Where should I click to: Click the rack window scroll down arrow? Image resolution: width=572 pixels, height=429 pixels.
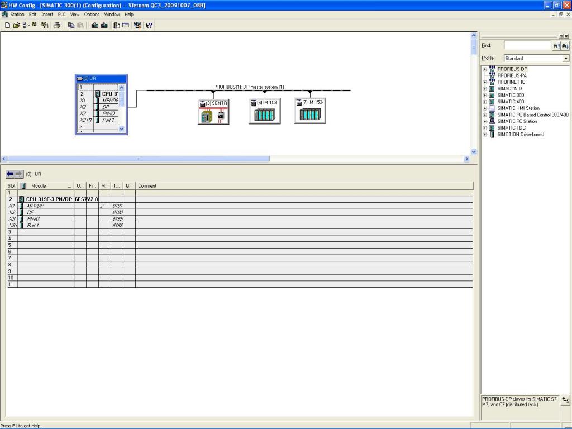(121, 129)
